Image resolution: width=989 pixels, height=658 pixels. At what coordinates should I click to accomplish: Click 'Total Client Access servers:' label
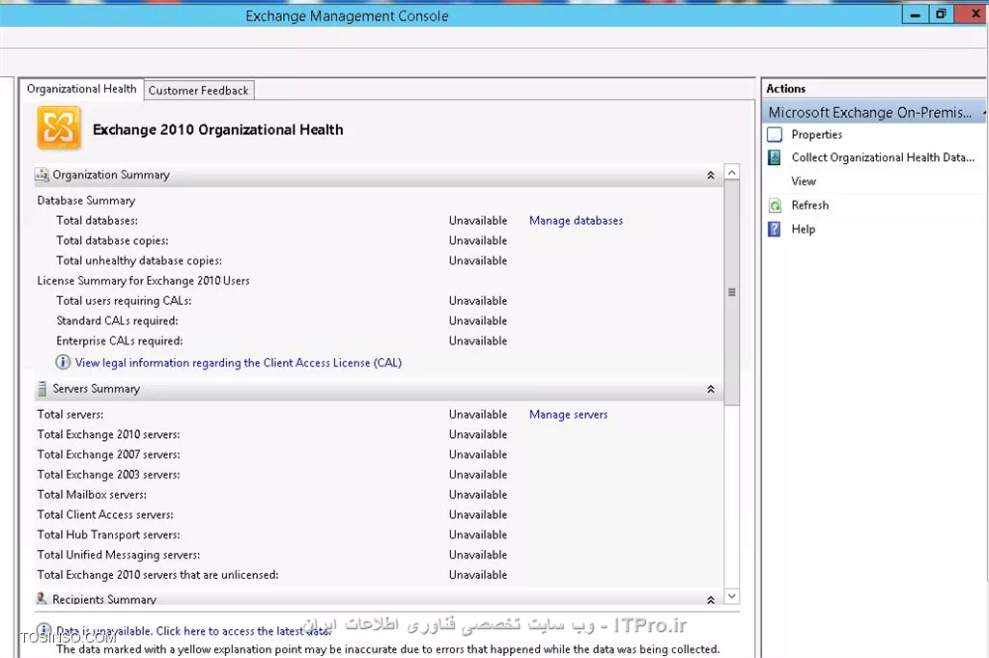point(105,515)
